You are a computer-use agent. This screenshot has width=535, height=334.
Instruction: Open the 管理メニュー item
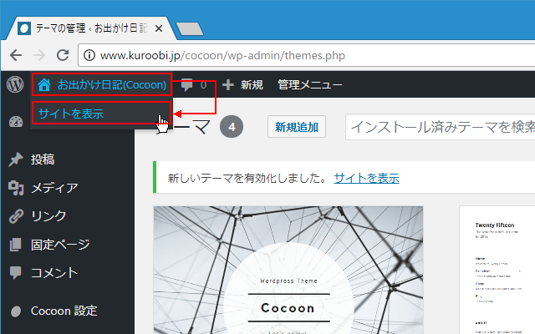coord(309,84)
